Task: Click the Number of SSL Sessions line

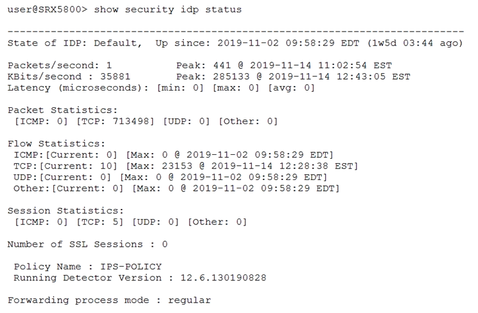Action: point(87,244)
